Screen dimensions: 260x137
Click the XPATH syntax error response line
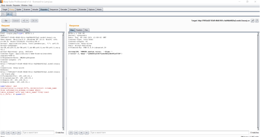[x=91, y=52]
